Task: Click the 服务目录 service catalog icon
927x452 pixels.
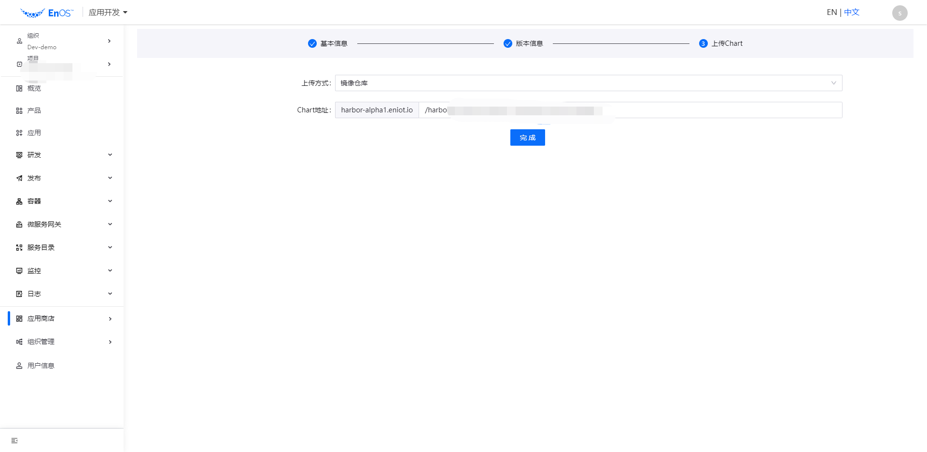Action: [19, 247]
